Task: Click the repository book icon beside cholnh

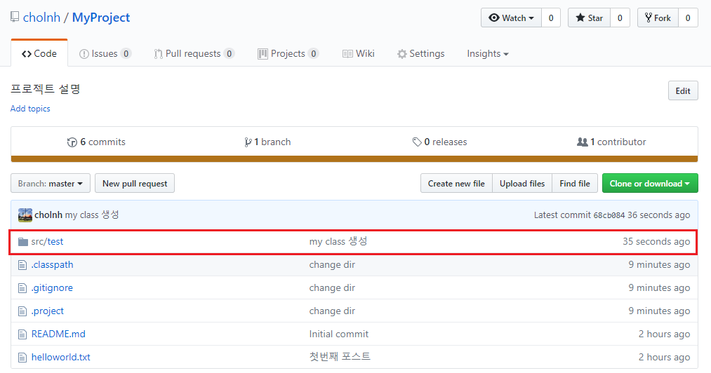Action: click(x=15, y=18)
